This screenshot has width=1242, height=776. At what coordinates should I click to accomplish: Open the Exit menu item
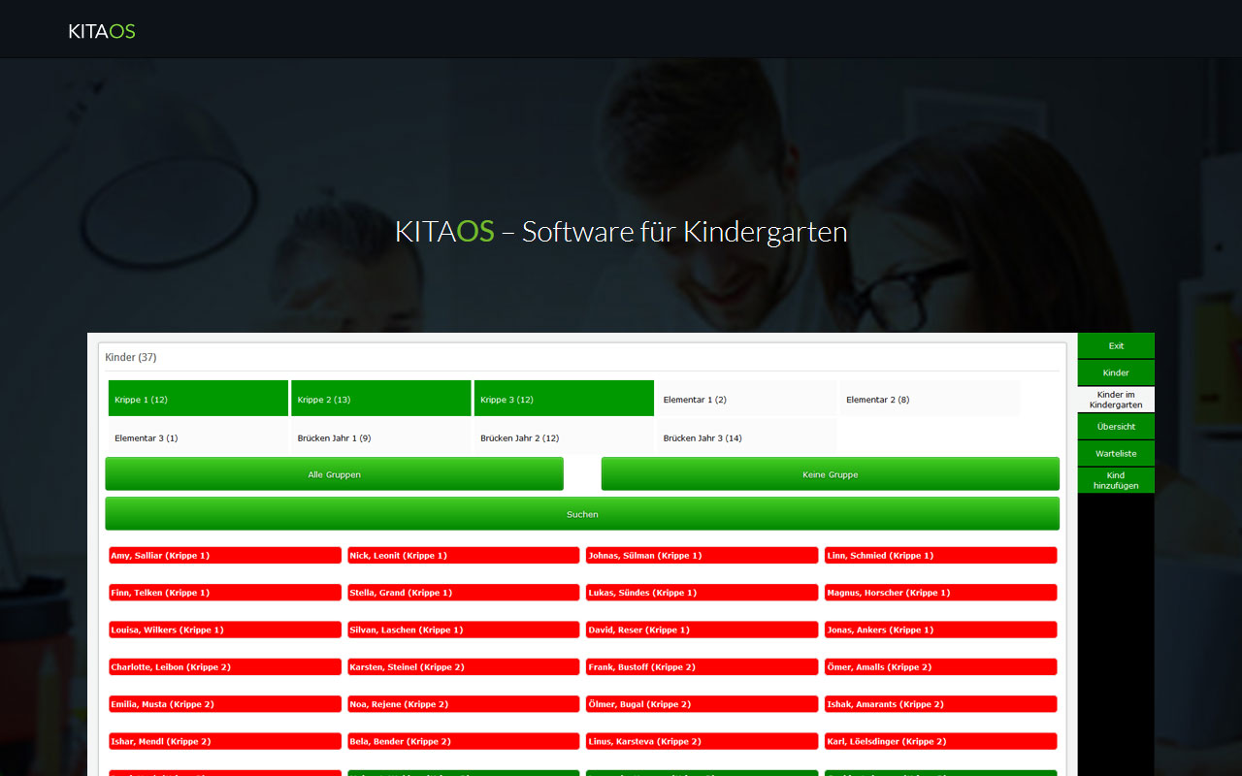point(1116,346)
